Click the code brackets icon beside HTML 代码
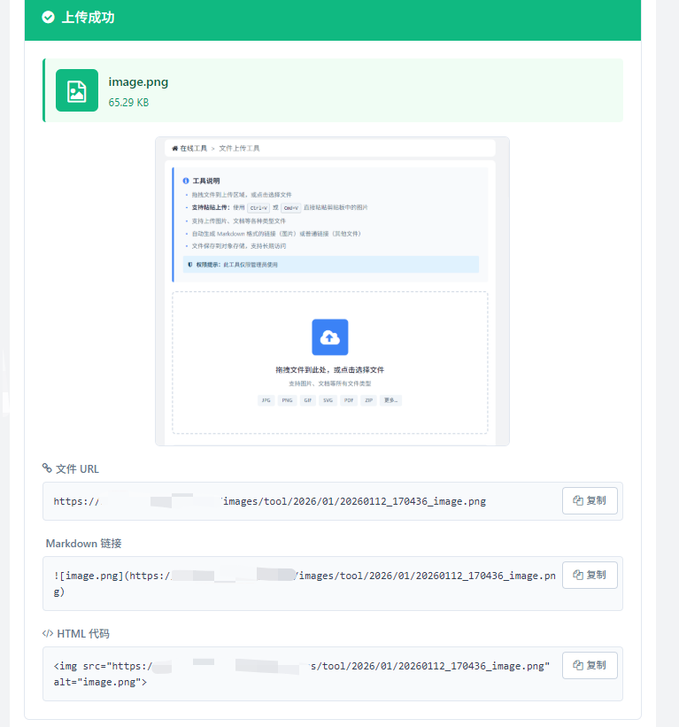This screenshot has width=679, height=727. [x=48, y=633]
